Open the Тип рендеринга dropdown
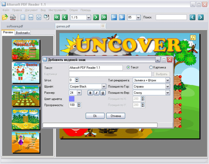 coord(168,80)
